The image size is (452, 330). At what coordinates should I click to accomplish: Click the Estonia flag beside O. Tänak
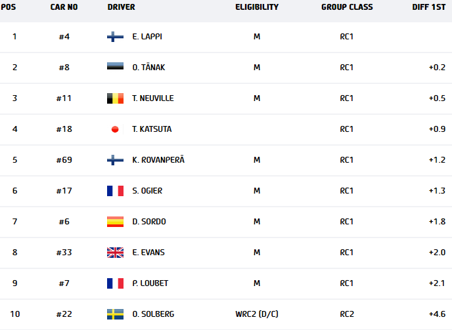click(x=115, y=68)
